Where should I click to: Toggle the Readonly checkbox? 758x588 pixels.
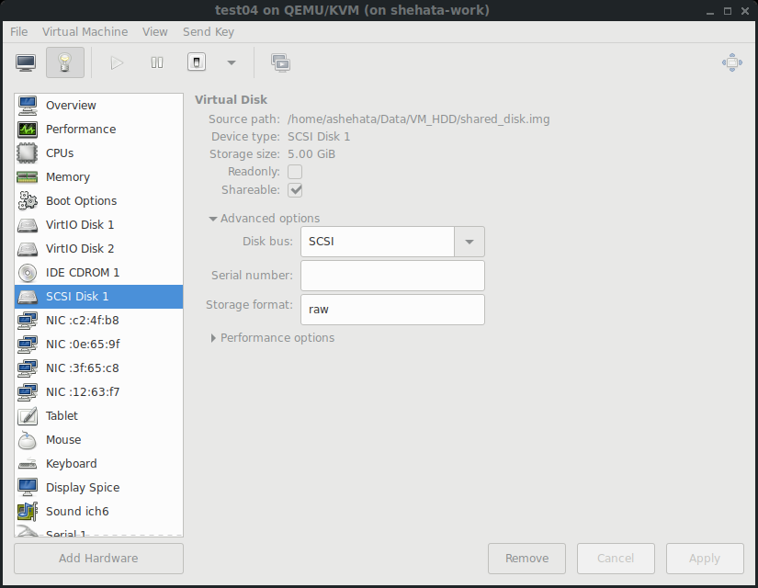click(295, 172)
